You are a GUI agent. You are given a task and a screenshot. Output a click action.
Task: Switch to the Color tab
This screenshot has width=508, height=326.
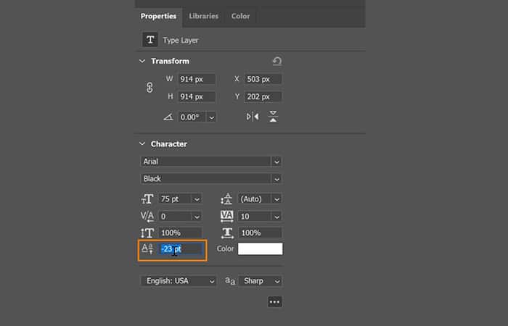click(240, 16)
